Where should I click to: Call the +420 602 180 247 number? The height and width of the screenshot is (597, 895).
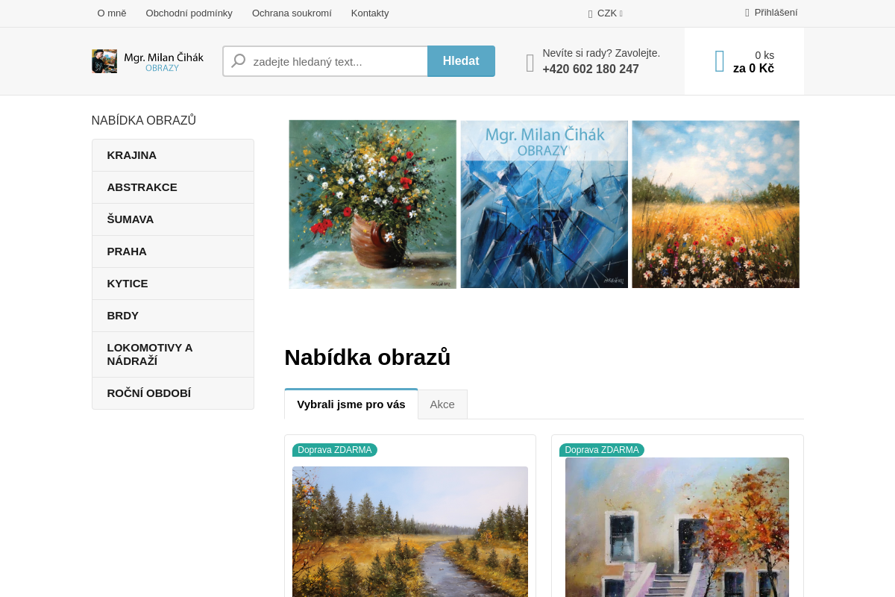coord(590,69)
